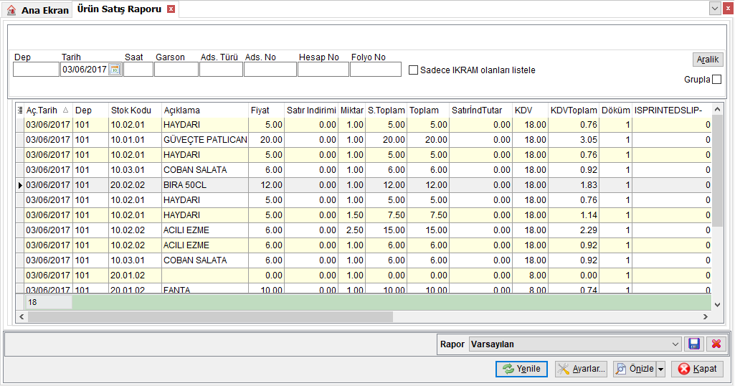Screen dimensions: 735x386
Task: Open Ayarlar settings button
Action: point(581,369)
